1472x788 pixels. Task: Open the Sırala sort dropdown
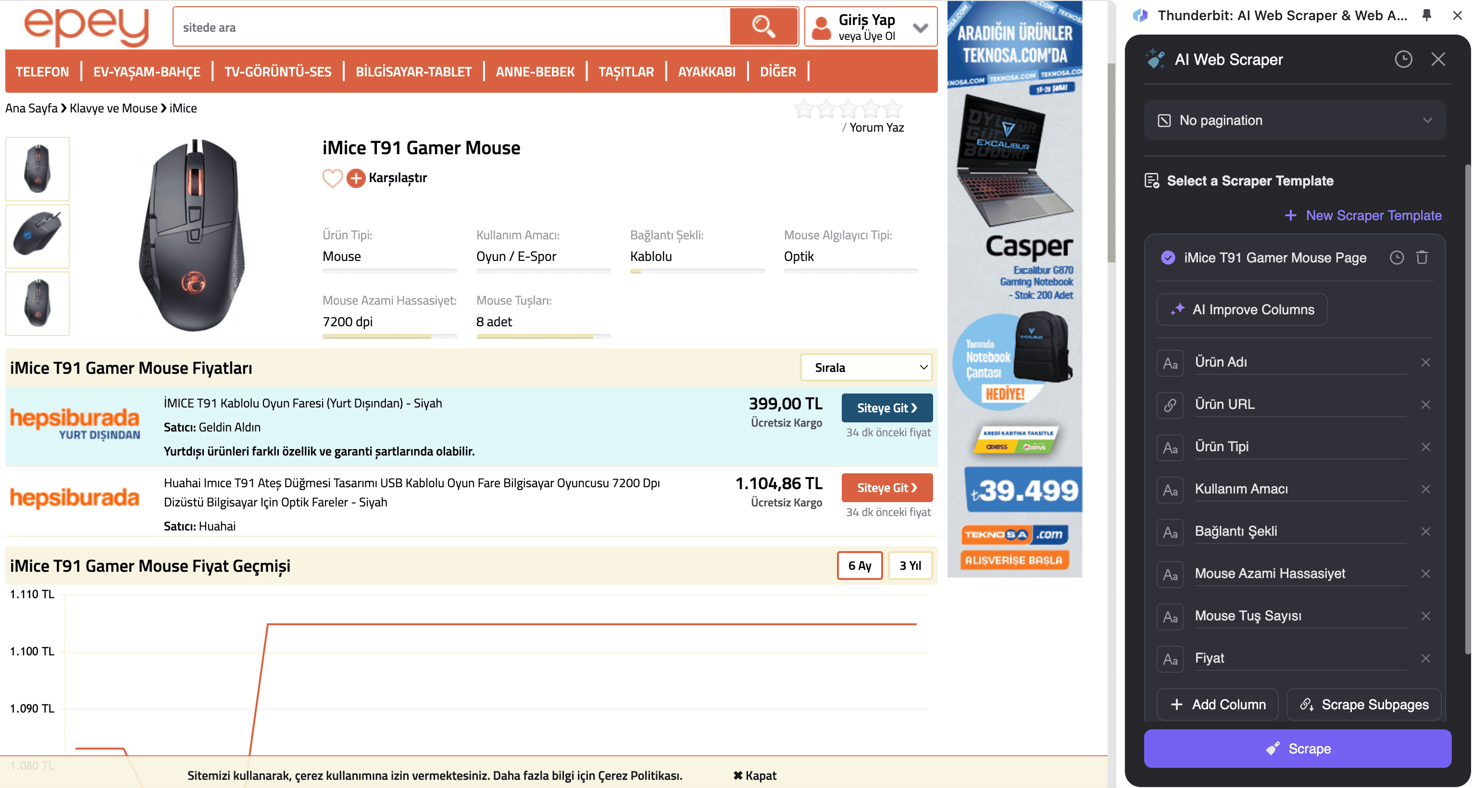pyautogui.click(x=865, y=367)
